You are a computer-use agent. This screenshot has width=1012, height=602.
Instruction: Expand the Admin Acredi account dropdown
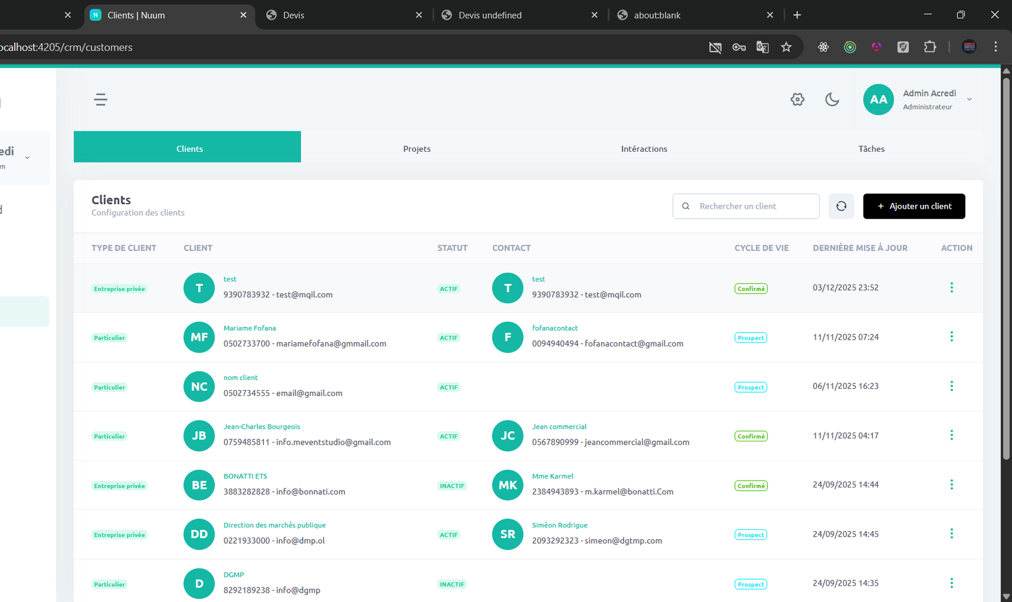(969, 99)
